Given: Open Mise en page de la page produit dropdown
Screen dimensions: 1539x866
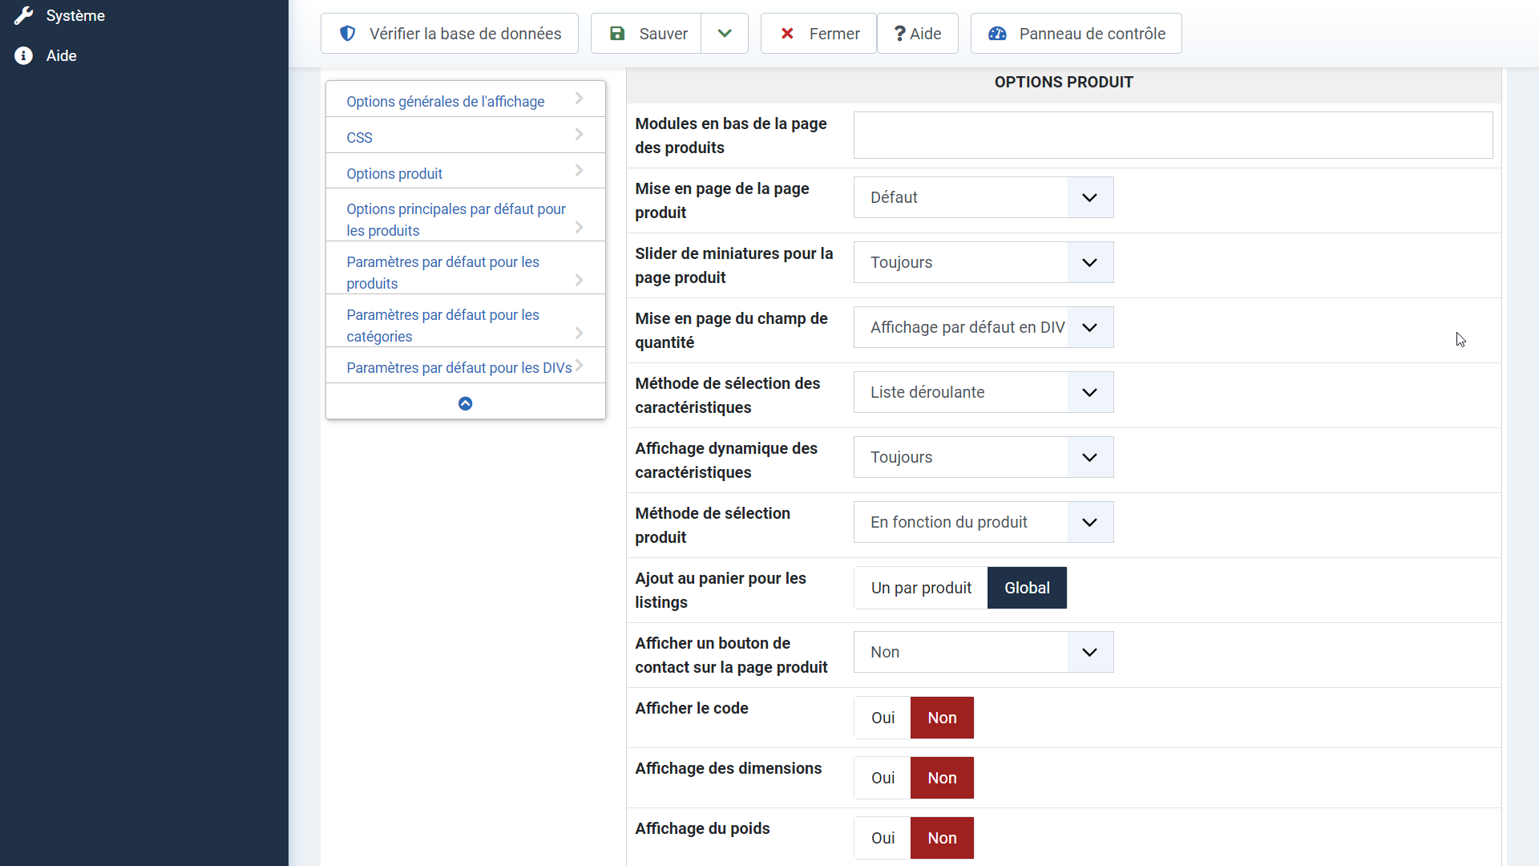Looking at the screenshot, I should [x=983, y=197].
